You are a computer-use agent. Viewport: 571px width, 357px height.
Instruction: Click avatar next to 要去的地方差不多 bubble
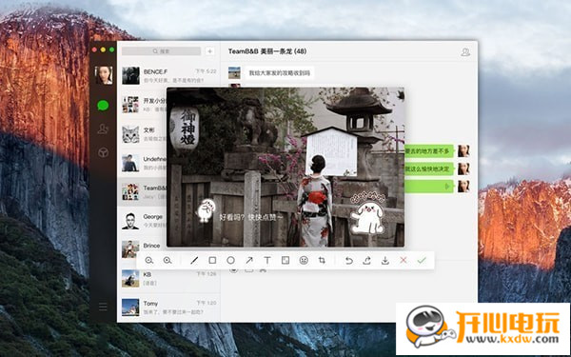pyautogui.click(x=463, y=150)
